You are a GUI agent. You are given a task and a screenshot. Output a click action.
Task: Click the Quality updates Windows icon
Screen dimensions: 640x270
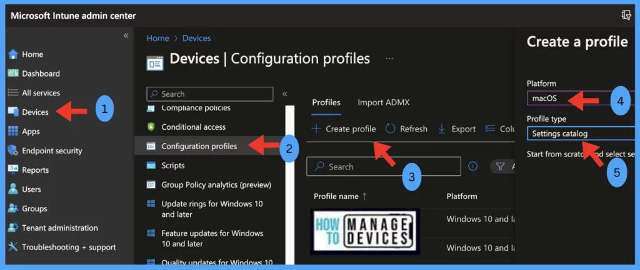click(151, 263)
